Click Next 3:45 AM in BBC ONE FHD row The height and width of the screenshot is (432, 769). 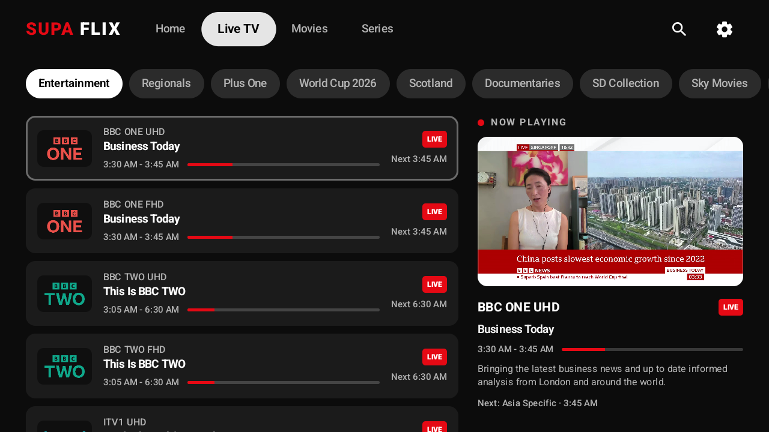(419, 232)
